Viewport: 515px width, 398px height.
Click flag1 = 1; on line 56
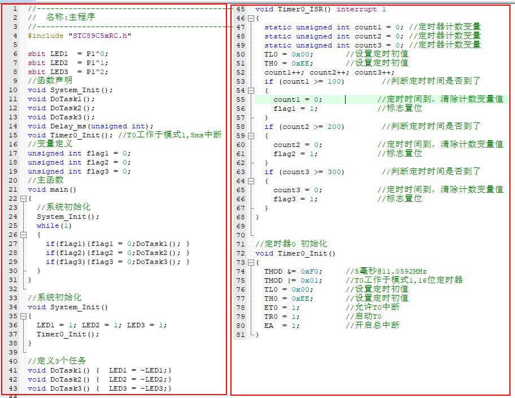295,109
